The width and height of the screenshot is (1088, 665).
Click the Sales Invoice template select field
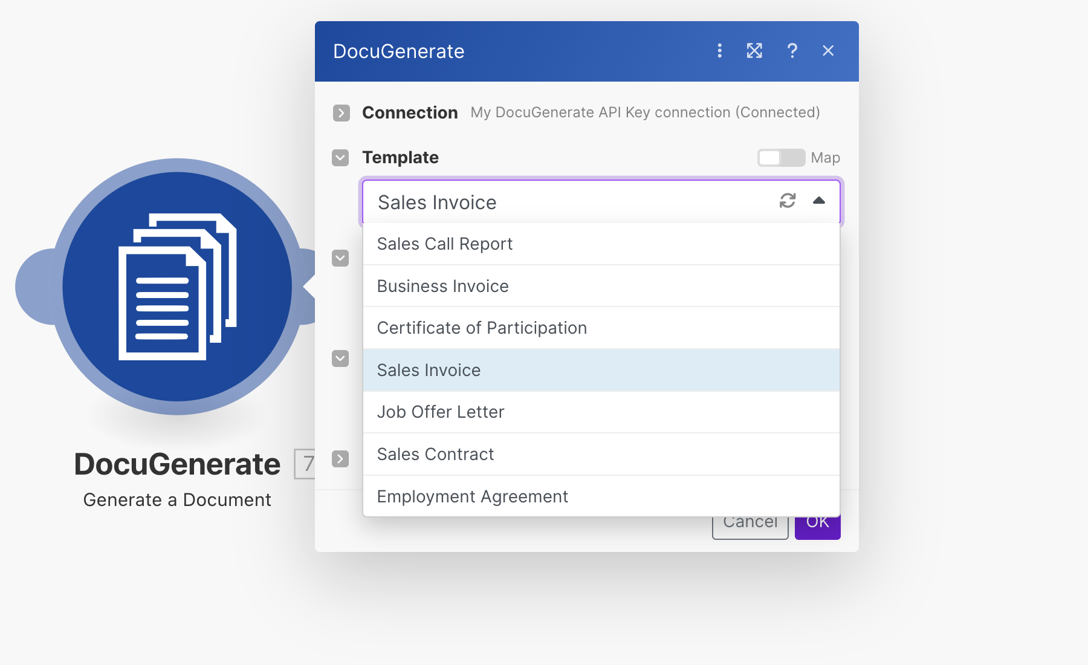click(x=601, y=202)
